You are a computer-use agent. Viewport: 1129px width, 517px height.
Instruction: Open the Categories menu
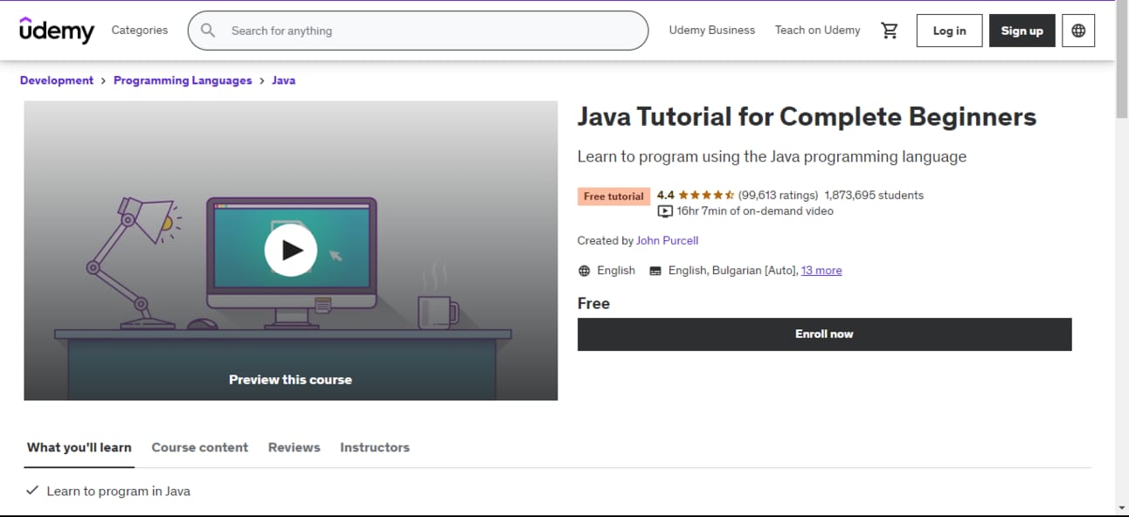(x=140, y=30)
